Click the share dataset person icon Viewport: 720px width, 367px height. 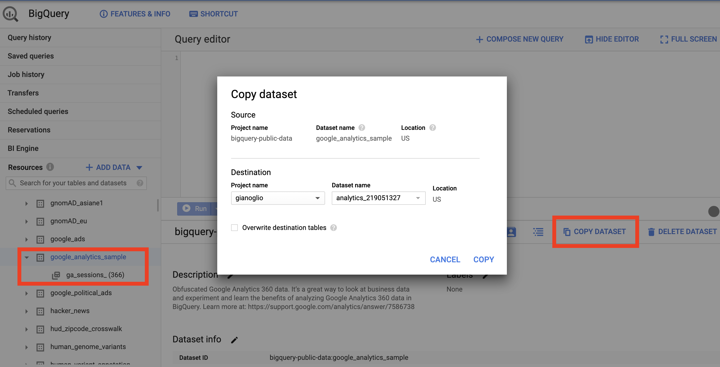pyautogui.click(x=511, y=232)
